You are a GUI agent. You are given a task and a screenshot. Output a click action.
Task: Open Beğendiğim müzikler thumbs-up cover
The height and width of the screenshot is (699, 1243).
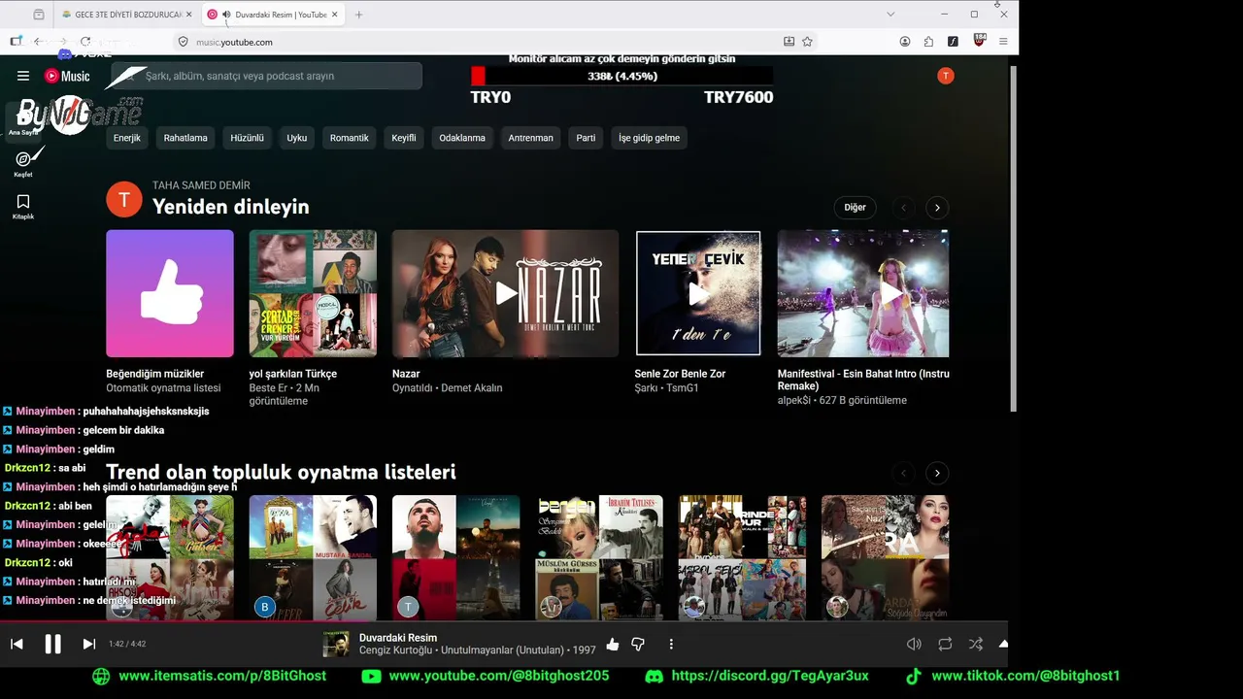(x=170, y=293)
